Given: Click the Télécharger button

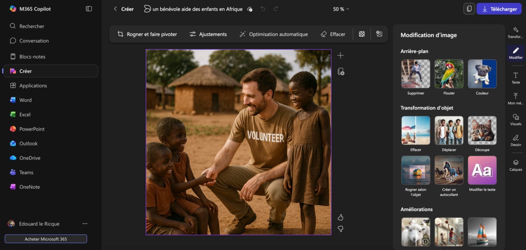Looking at the screenshot, I should 499,9.
